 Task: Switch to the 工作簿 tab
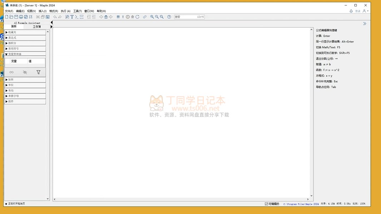[x=37, y=26]
